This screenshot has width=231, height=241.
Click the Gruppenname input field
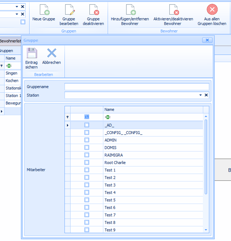pyautogui.click(x=137, y=86)
